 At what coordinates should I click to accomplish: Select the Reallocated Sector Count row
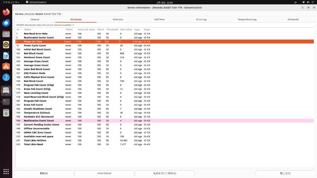(x=165, y=38)
